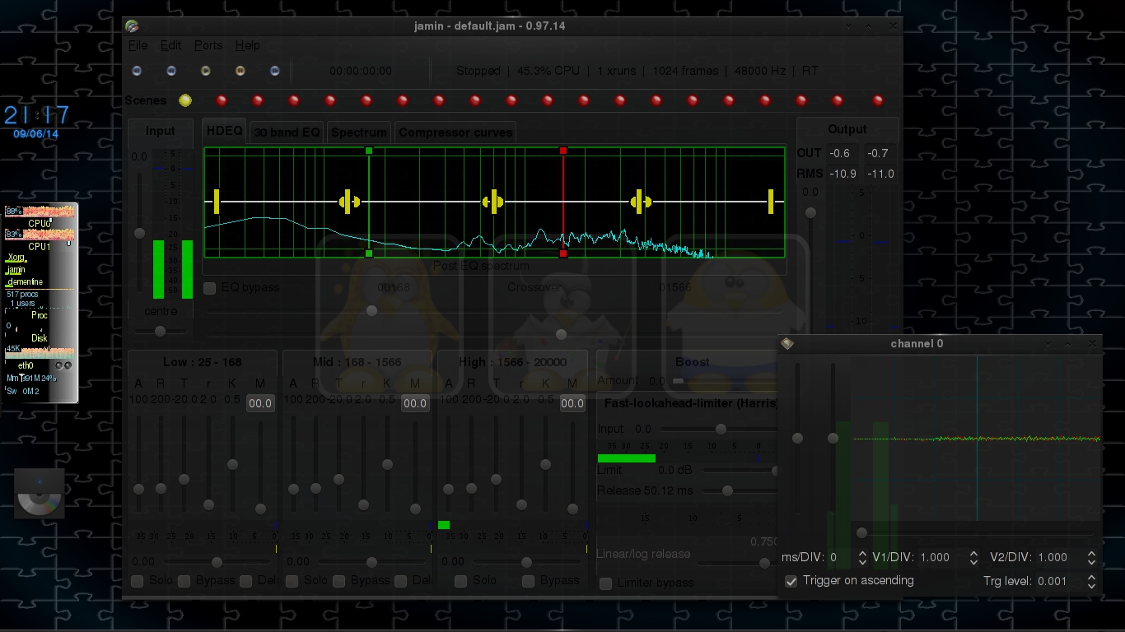Click the OUT -0.6 level readout
This screenshot has height=632, width=1125.
tap(840, 153)
